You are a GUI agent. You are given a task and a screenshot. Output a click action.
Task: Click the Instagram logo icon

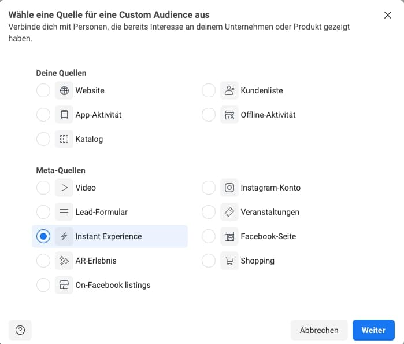229,188
